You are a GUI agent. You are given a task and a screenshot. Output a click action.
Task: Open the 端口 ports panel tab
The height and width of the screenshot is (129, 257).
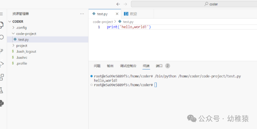point(159,66)
